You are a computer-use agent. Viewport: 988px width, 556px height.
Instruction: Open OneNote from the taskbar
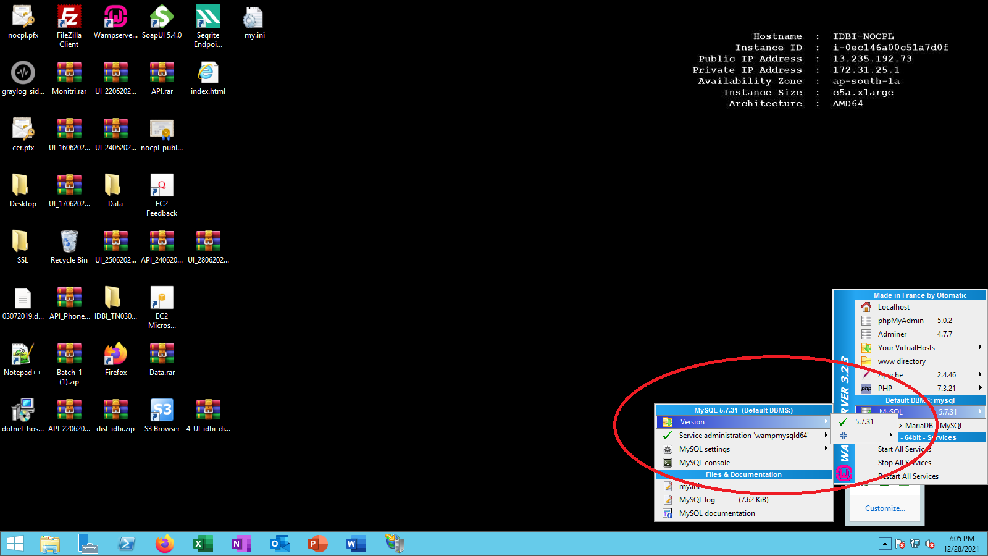click(x=241, y=544)
